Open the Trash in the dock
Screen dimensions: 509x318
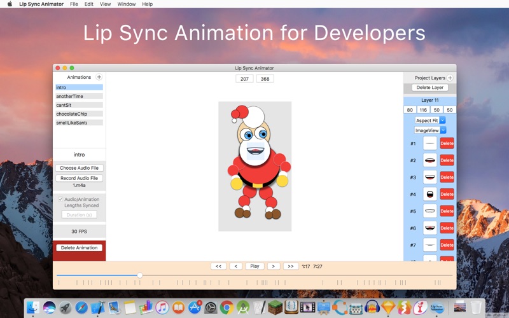pyautogui.click(x=476, y=307)
